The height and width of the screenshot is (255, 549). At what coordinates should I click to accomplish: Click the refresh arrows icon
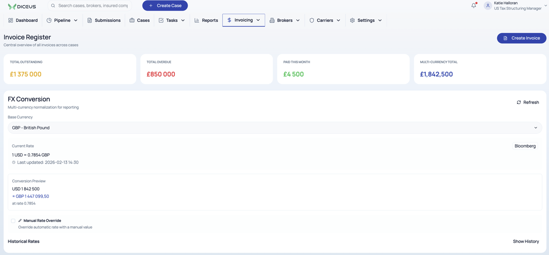pos(519,102)
